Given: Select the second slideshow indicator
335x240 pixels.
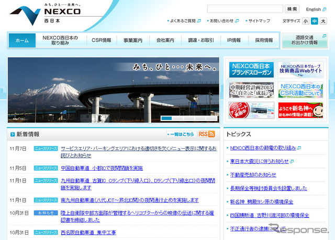Looking at the screenshot, I should coord(178,118).
